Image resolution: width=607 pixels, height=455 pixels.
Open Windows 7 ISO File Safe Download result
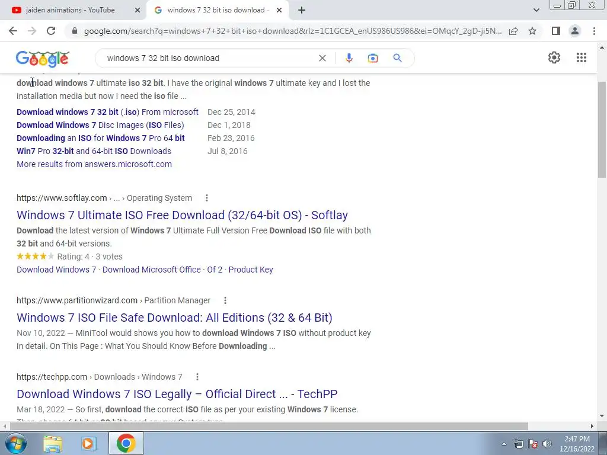[x=174, y=318]
